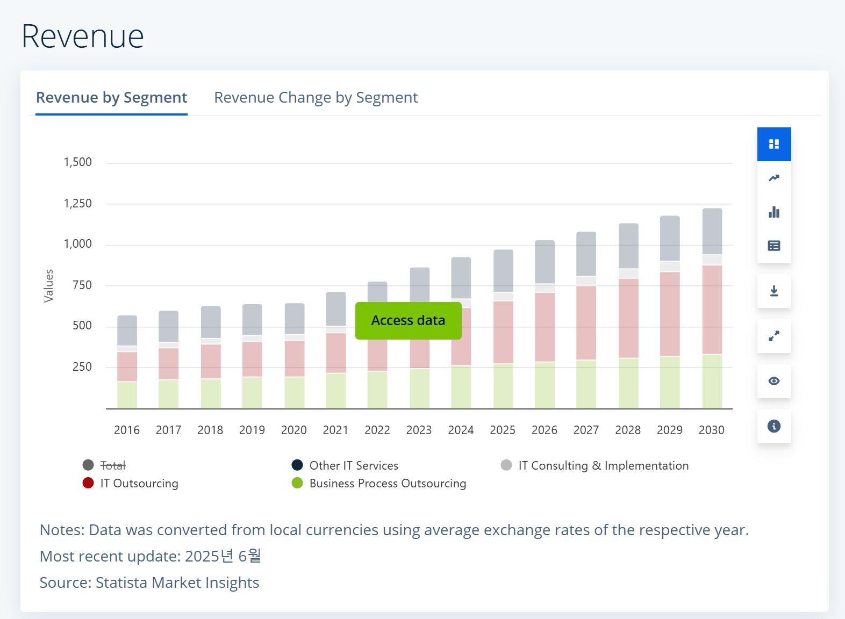This screenshot has height=619, width=845.
Task: Open the Revenue by Segment tab
Action: [111, 98]
